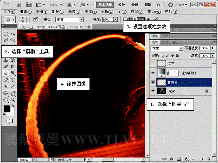Select the Rectangular Marquee tool
The height and width of the screenshot is (163, 218).
pos(6,34)
